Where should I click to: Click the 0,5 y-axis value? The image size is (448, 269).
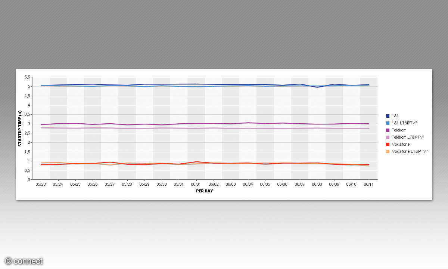pos(27,170)
